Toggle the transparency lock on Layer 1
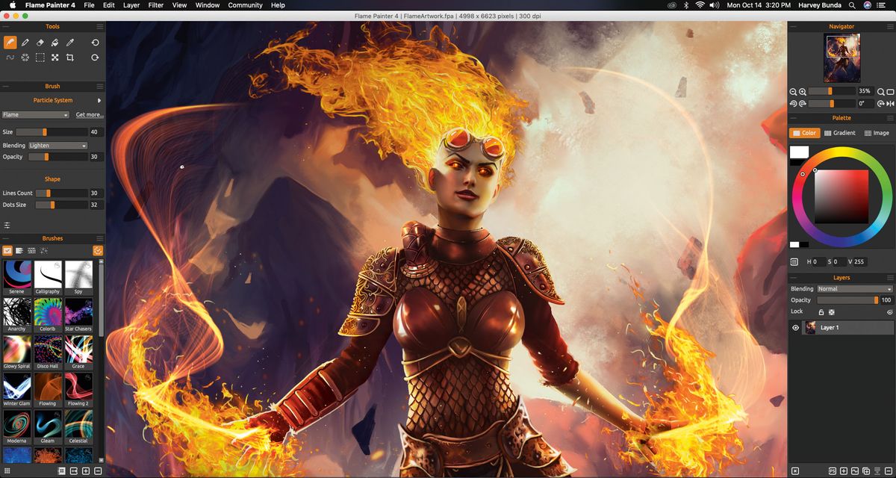Viewport: 896px width, 478px height. click(832, 311)
